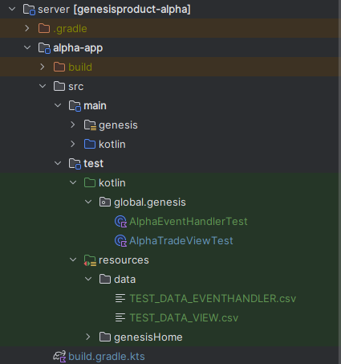This screenshot has width=341, height=364.
Task: Select the alpha-app module
Action: pyautogui.click(x=78, y=48)
